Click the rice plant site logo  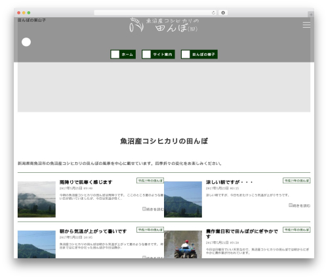pos(164,25)
